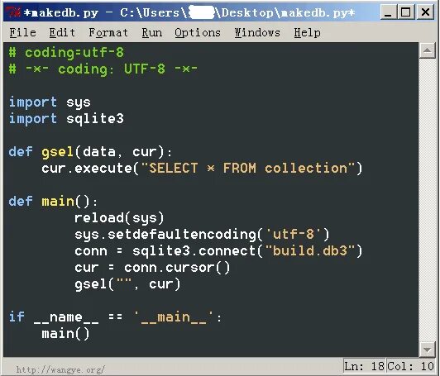Viewport: 440px width, 376px height.
Task: Open the Run menu
Action: 152,33
